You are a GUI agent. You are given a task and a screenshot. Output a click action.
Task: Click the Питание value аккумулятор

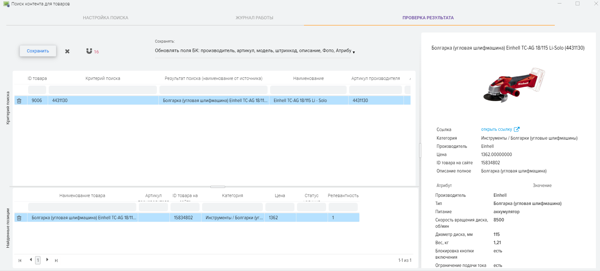click(x=506, y=212)
